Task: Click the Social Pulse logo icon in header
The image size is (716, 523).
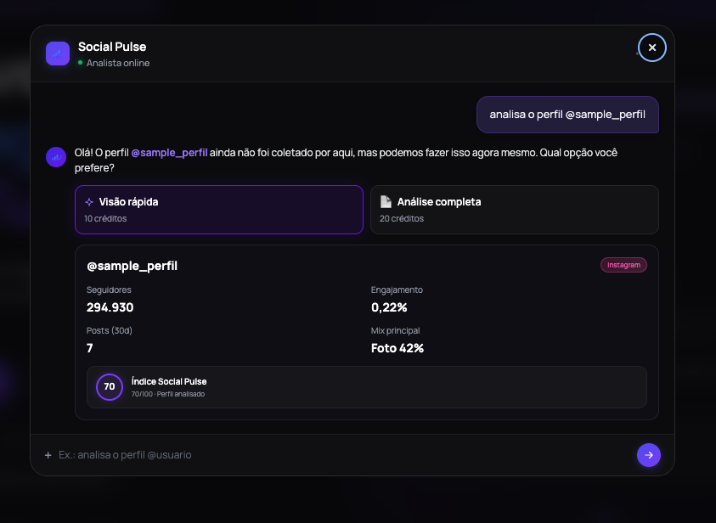Action: coord(58,53)
